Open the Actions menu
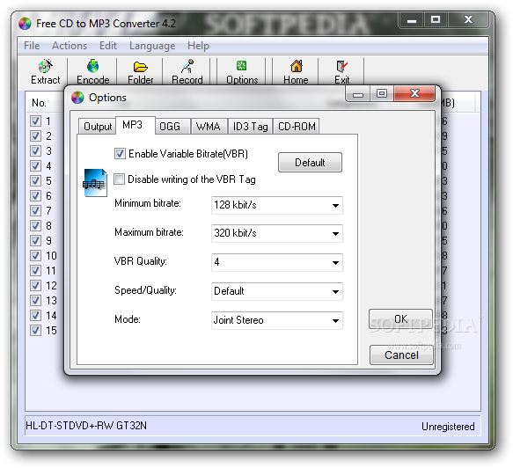Screen dimensions: 513x468 click(x=70, y=46)
